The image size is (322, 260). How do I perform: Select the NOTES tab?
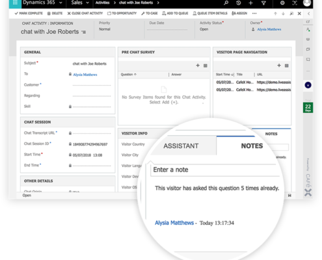click(x=252, y=146)
